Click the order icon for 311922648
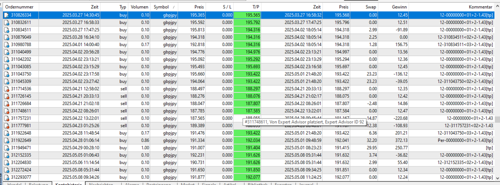 coord(7,133)
